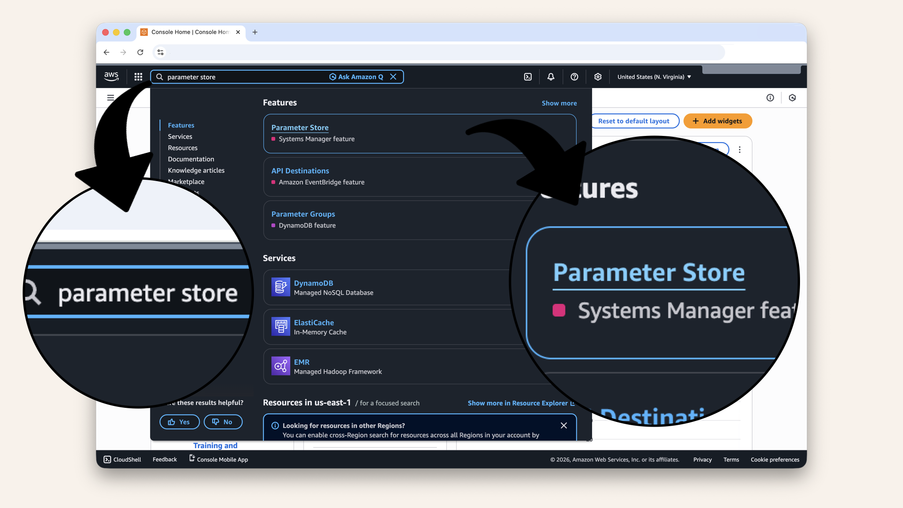The width and height of the screenshot is (903, 508).
Task: Select No for helpful results
Action: tap(223, 422)
